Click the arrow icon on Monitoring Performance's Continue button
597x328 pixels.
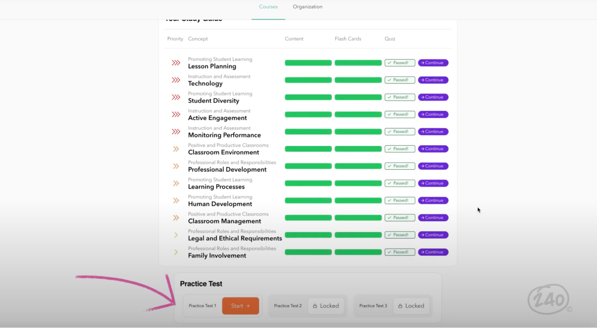tap(423, 131)
